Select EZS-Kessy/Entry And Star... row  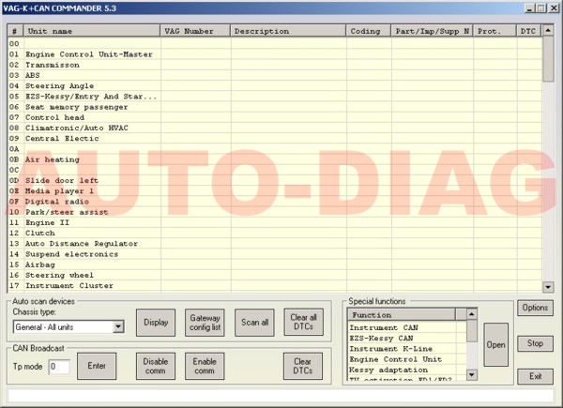275,97
